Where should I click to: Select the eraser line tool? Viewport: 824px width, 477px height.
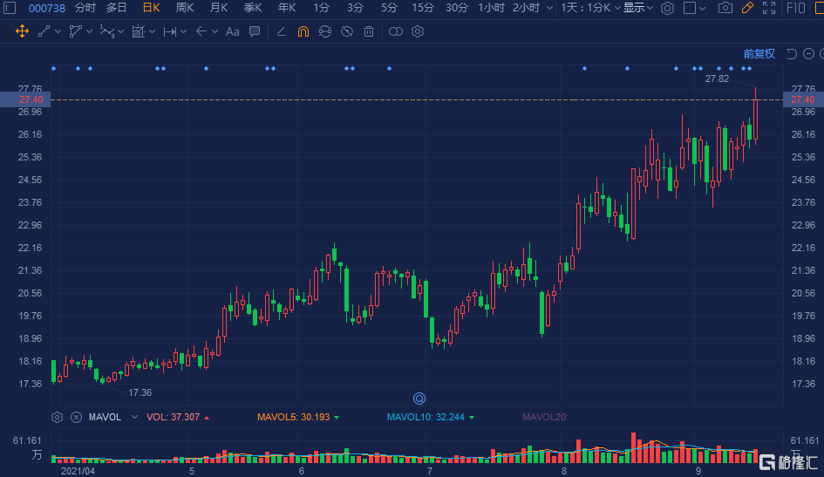click(x=281, y=32)
